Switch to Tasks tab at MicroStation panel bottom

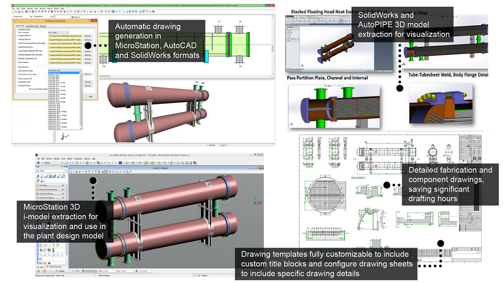[40, 267]
